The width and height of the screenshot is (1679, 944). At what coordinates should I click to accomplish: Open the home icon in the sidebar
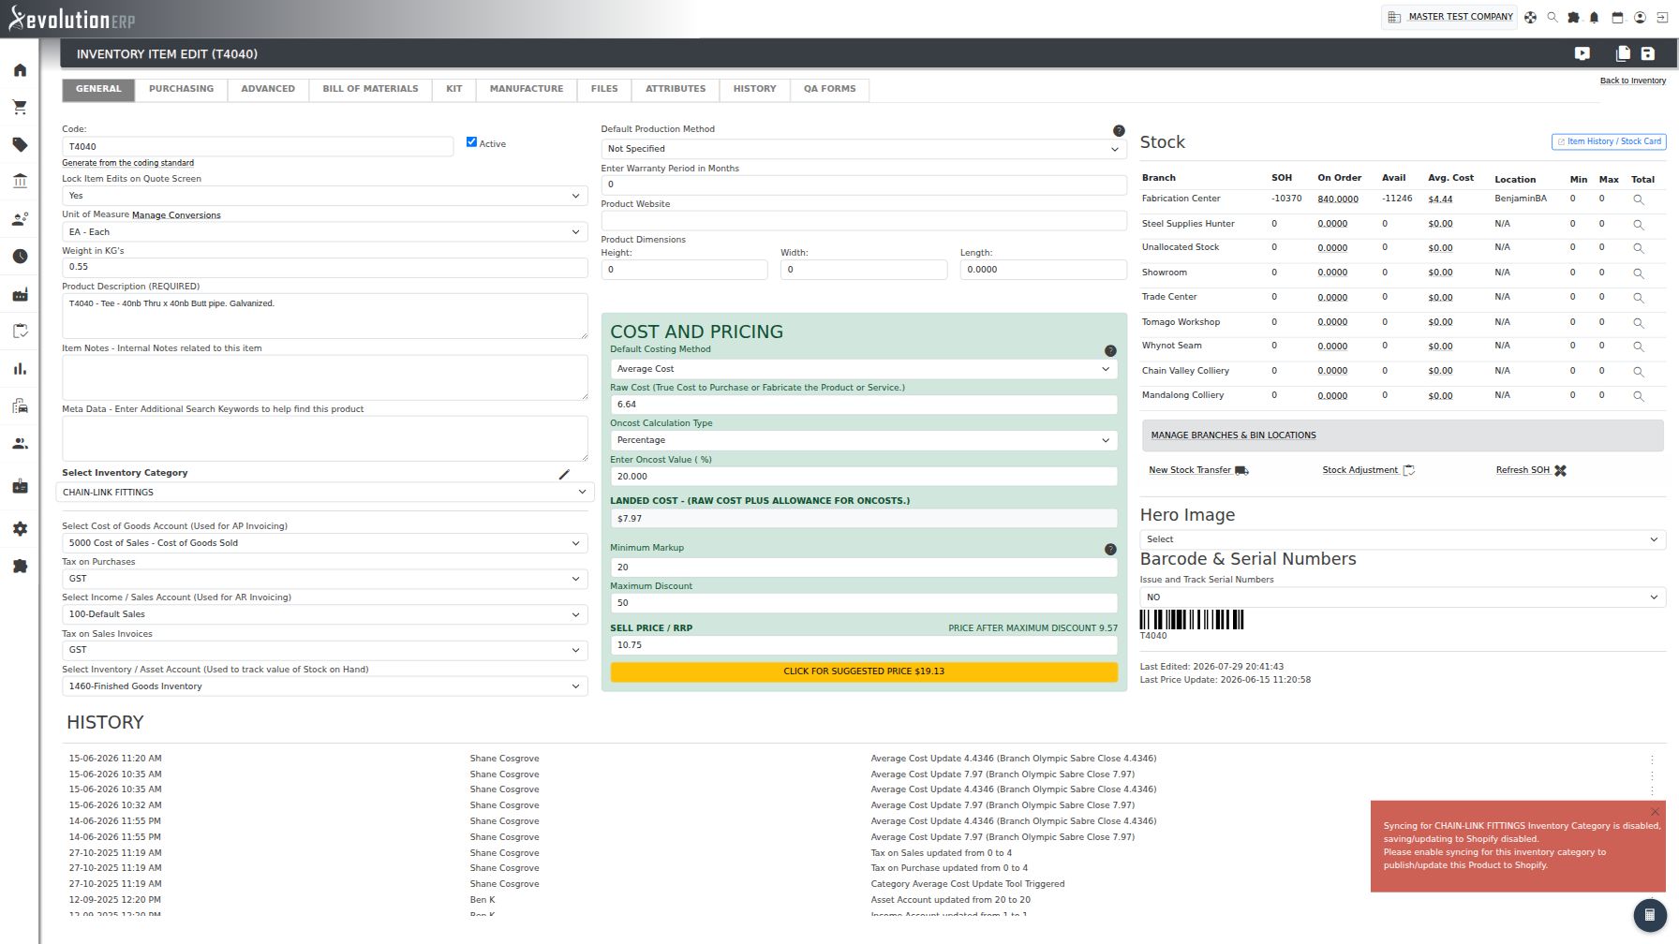pyautogui.click(x=20, y=70)
